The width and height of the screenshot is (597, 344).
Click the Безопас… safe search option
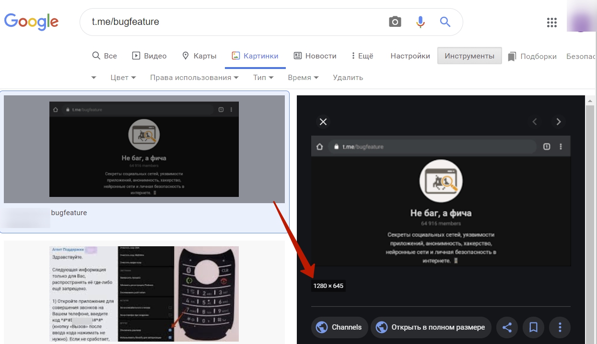[581, 57]
